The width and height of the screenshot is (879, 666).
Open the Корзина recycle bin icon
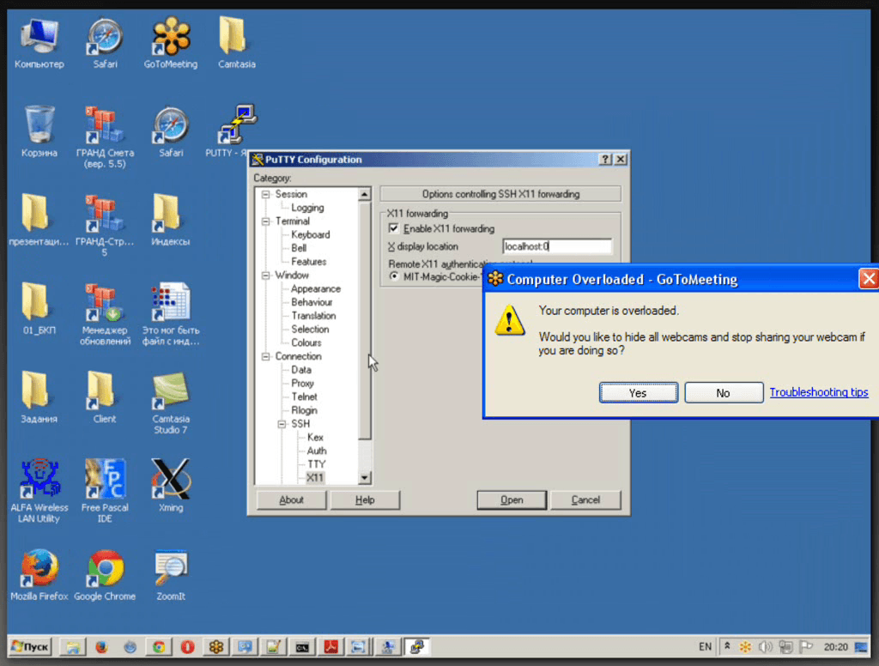tap(39, 132)
